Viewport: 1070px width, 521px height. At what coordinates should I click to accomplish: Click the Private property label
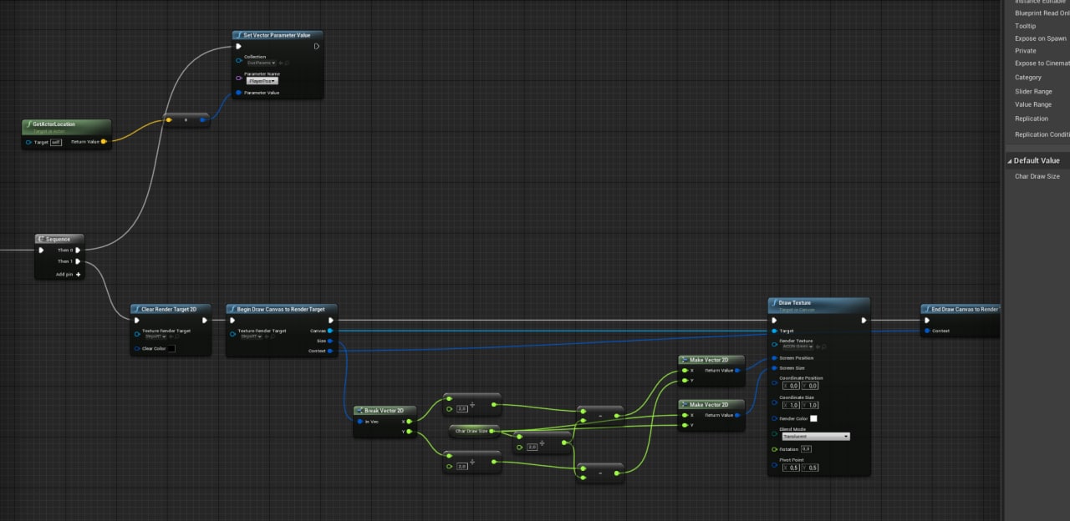(1025, 51)
